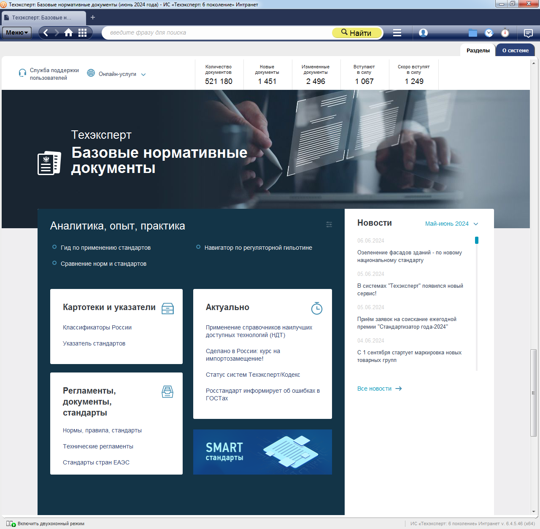Switch to the Разделы tab
Viewport: 540px width, 529px height.
pyautogui.click(x=478, y=50)
